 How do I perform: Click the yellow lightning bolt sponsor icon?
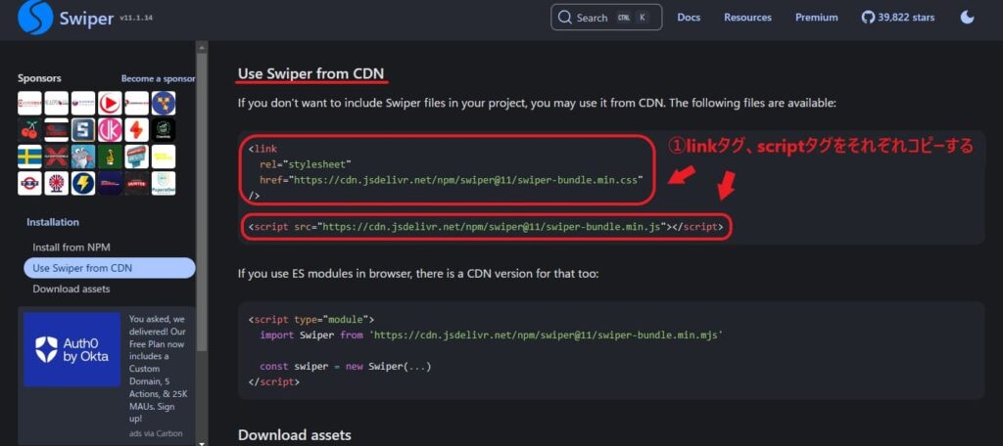click(x=83, y=183)
